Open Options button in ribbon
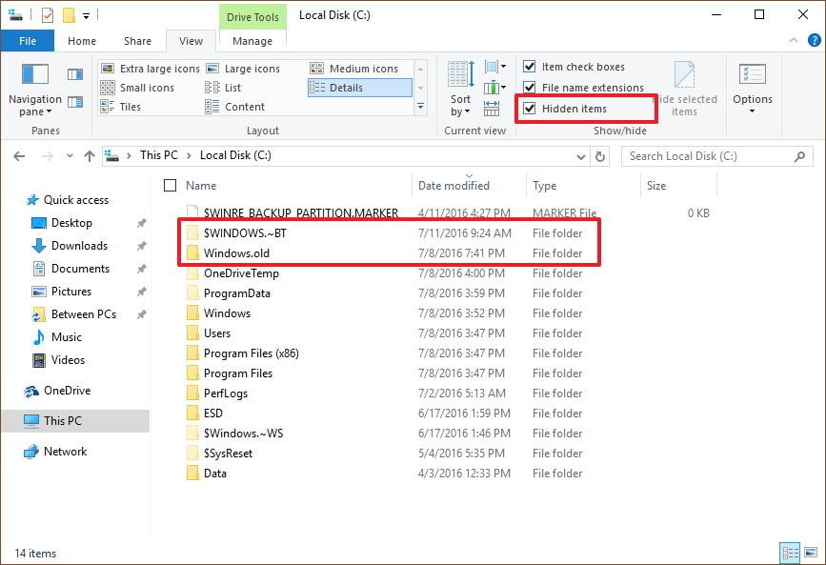The width and height of the screenshot is (826, 565). (x=753, y=89)
